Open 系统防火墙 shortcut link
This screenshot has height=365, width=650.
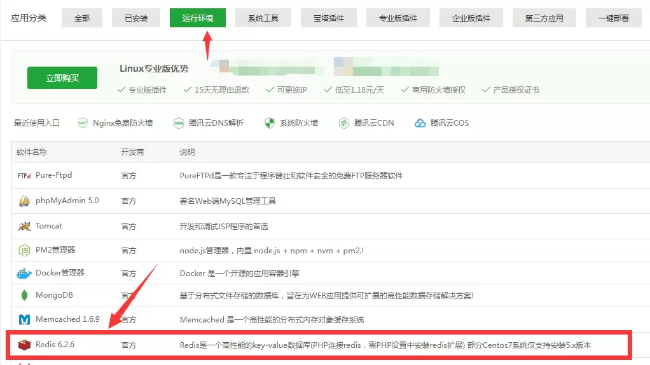tap(299, 123)
